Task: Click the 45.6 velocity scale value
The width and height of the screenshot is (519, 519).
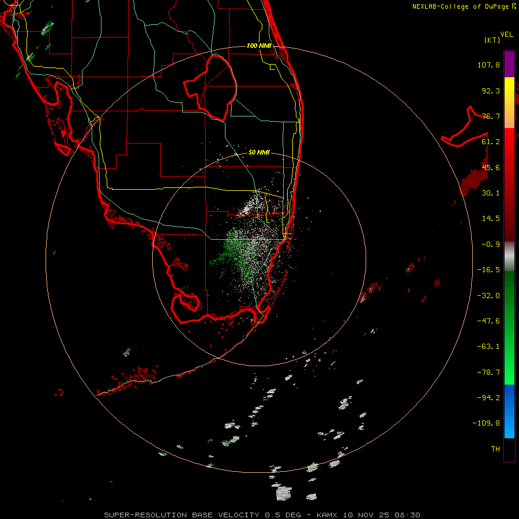Action: (491, 167)
